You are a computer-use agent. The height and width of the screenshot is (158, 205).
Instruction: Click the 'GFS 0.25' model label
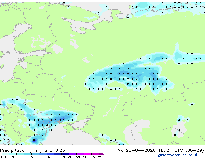(x=55, y=150)
